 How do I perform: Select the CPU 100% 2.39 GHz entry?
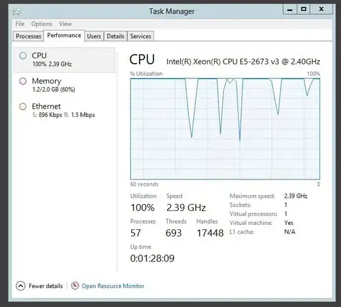tap(64, 60)
